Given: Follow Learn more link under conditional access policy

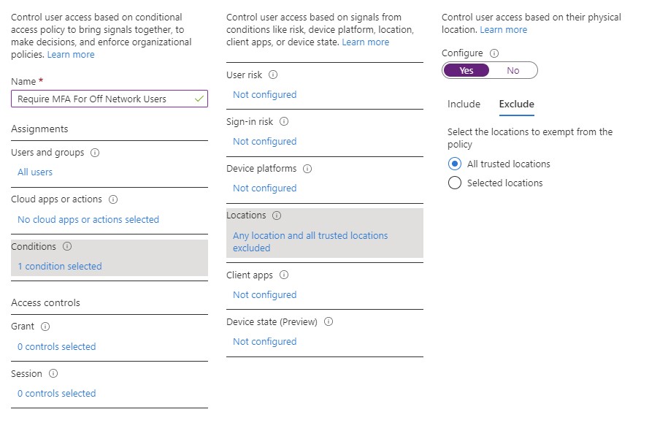Looking at the screenshot, I should (71, 55).
